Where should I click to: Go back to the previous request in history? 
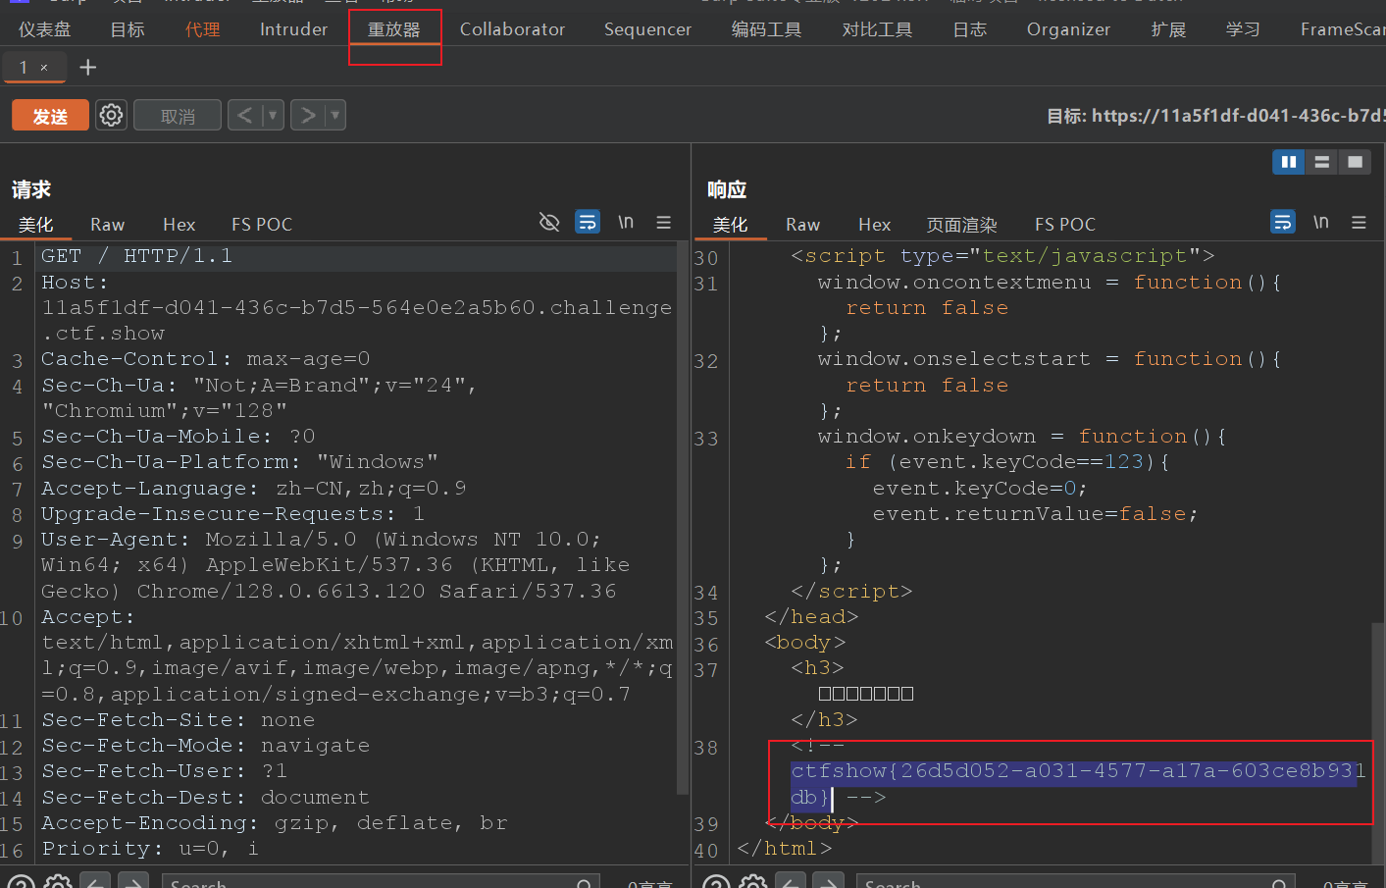click(244, 116)
